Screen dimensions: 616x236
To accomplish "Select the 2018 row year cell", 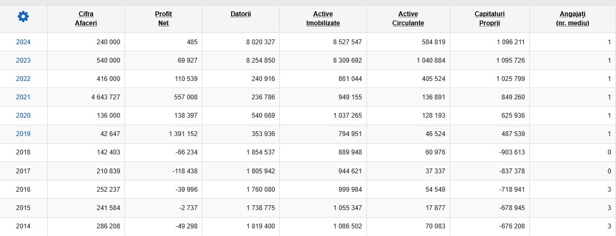I will click(23, 152).
